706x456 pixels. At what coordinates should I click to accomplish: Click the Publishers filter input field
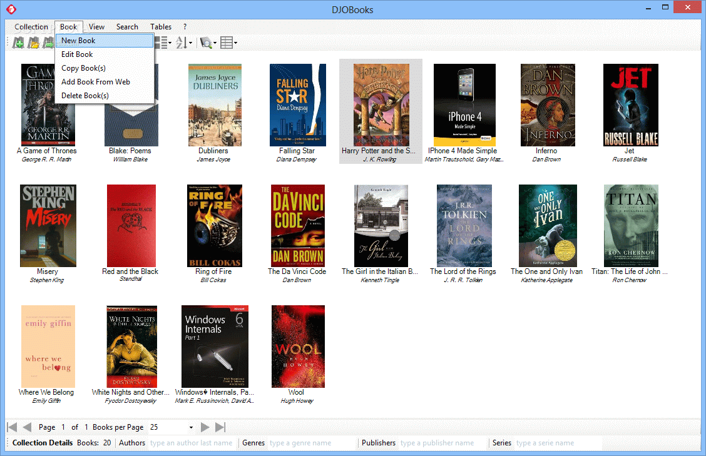tap(443, 443)
